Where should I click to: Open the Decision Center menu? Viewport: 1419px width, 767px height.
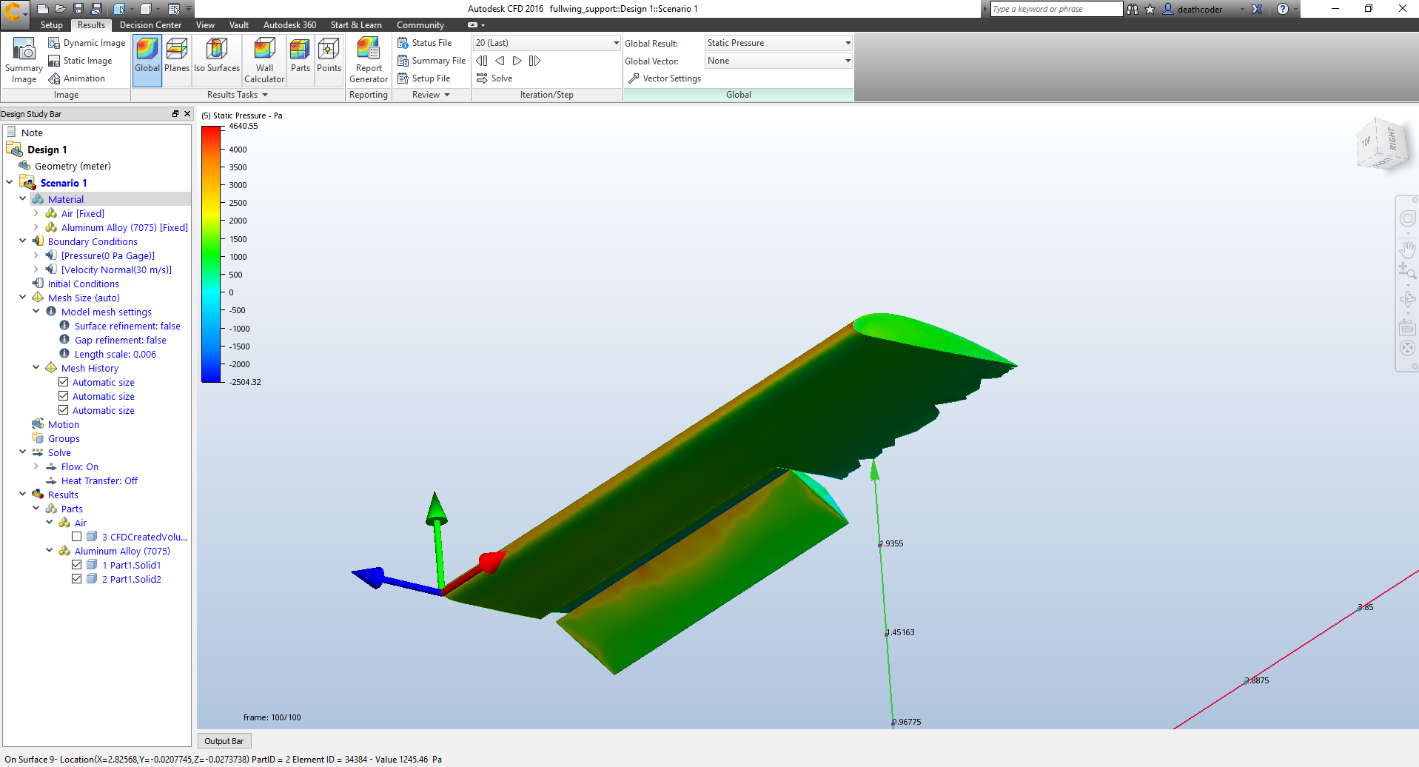pos(150,24)
